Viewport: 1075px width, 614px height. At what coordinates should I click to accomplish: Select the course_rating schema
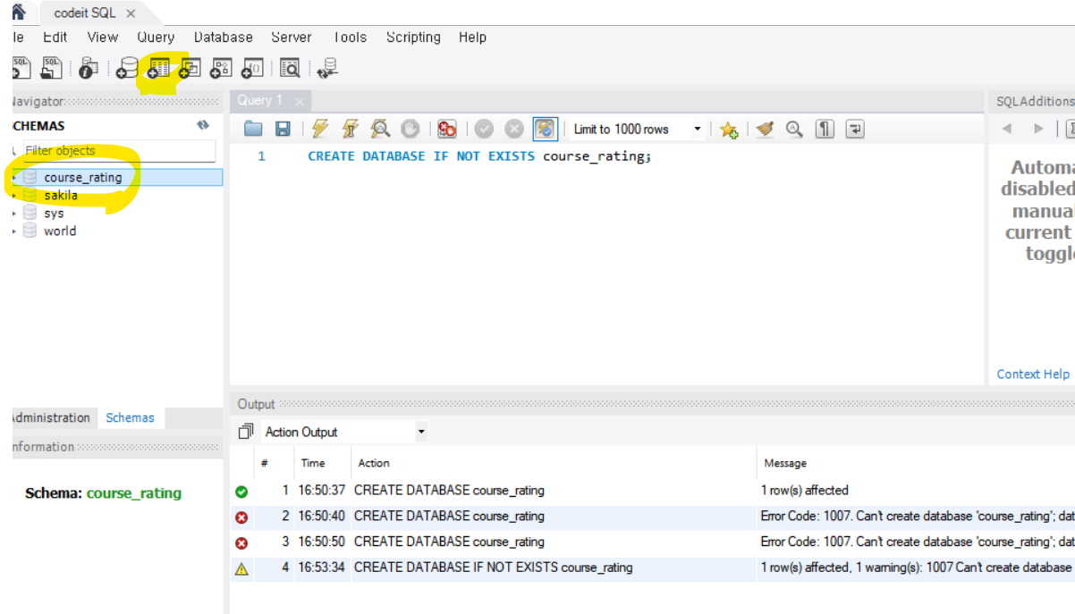point(82,177)
